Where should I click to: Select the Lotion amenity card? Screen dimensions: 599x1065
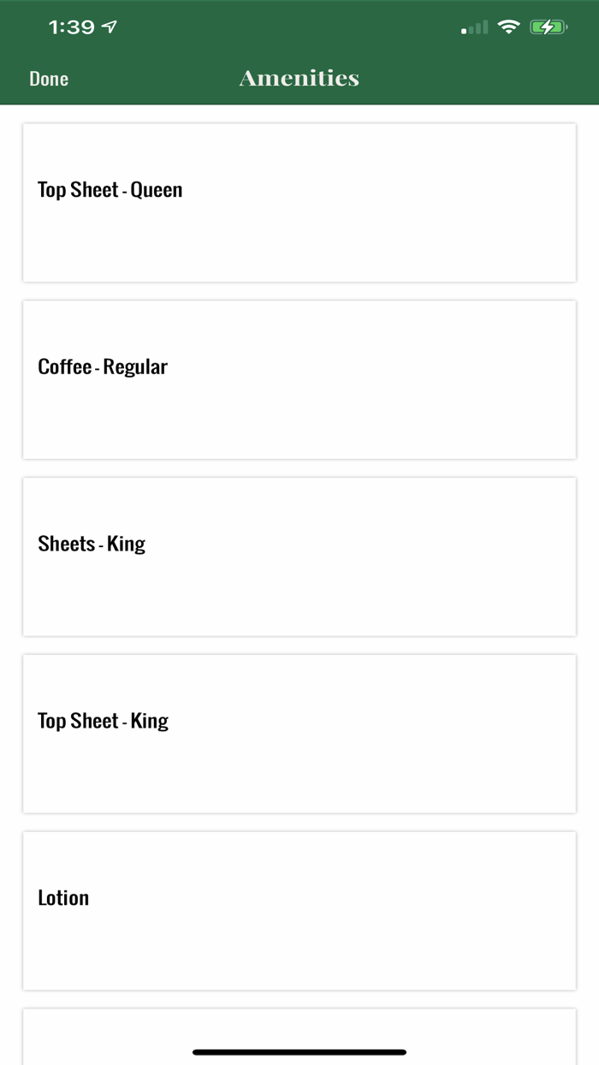pos(299,910)
